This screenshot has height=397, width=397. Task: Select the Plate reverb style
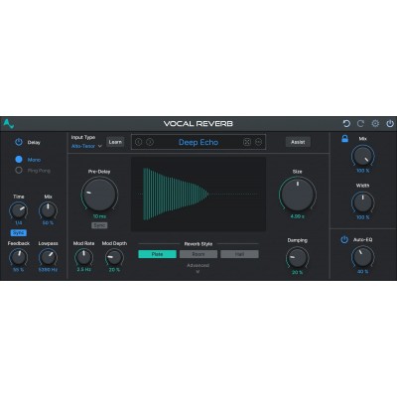click(x=157, y=254)
